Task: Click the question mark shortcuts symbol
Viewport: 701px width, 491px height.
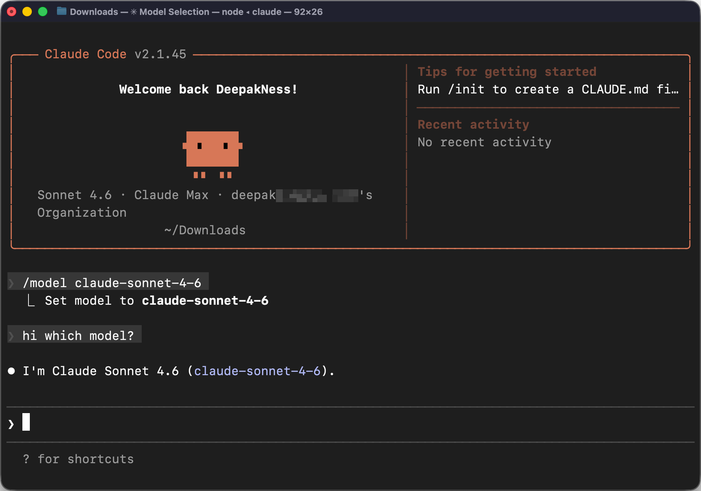Action: pyautogui.click(x=27, y=459)
